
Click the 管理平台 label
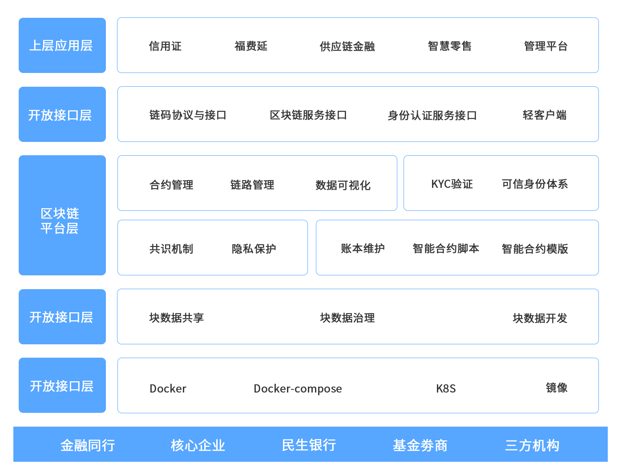pyautogui.click(x=545, y=46)
